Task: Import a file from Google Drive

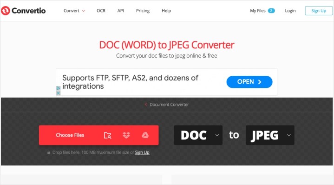Action: click(x=145, y=135)
